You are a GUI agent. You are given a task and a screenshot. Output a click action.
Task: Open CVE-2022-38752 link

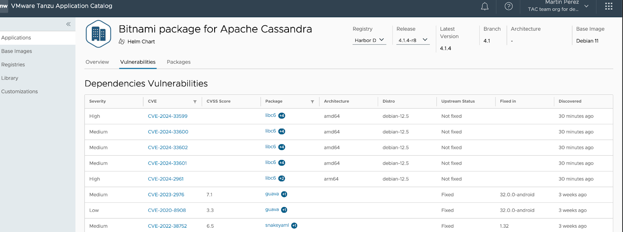click(x=167, y=226)
